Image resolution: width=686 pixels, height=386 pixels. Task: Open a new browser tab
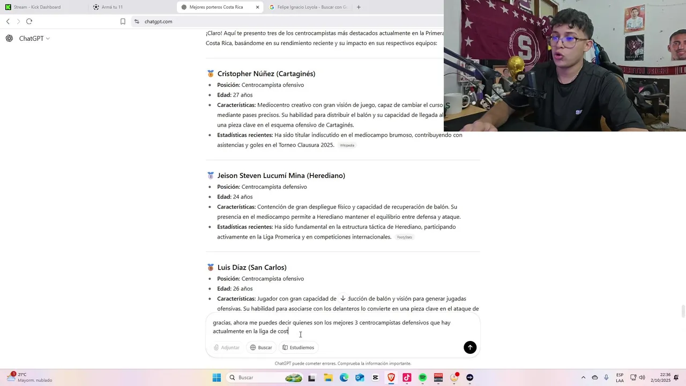point(359,7)
